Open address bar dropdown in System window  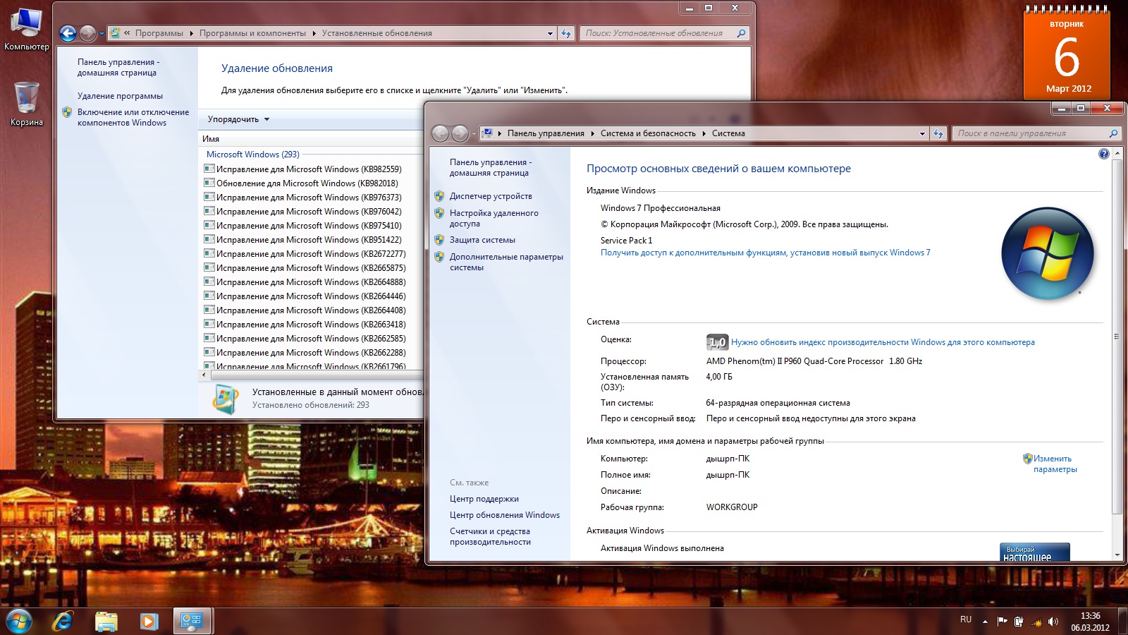[922, 133]
